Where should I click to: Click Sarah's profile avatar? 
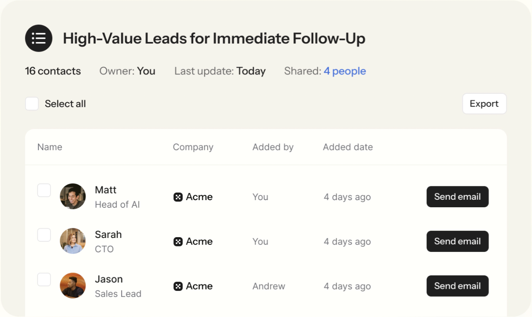coord(73,241)
